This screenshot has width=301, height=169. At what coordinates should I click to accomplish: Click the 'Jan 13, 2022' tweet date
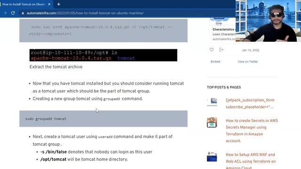(x=250, y=50)
